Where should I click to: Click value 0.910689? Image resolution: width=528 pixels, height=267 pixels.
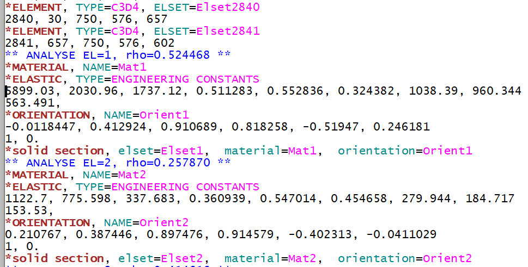(189, 127)
